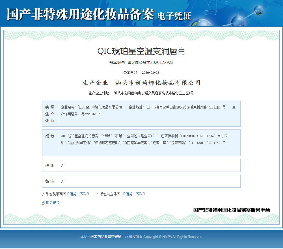This screenshot has width=283, height=249.
Task: Open the 国家药品监督管理局 footer link
Action: (x=106, y=237)
